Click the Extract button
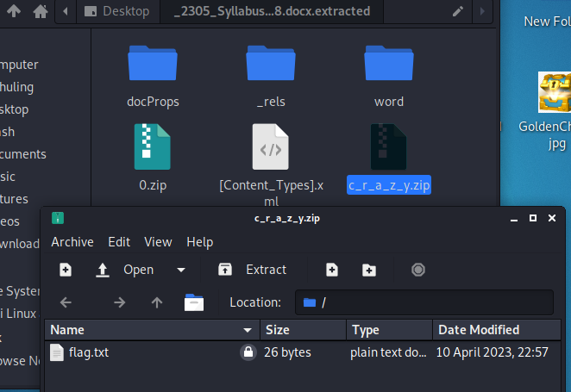The width and height of the screenshot is (571, 392). (x=252, y=270)
